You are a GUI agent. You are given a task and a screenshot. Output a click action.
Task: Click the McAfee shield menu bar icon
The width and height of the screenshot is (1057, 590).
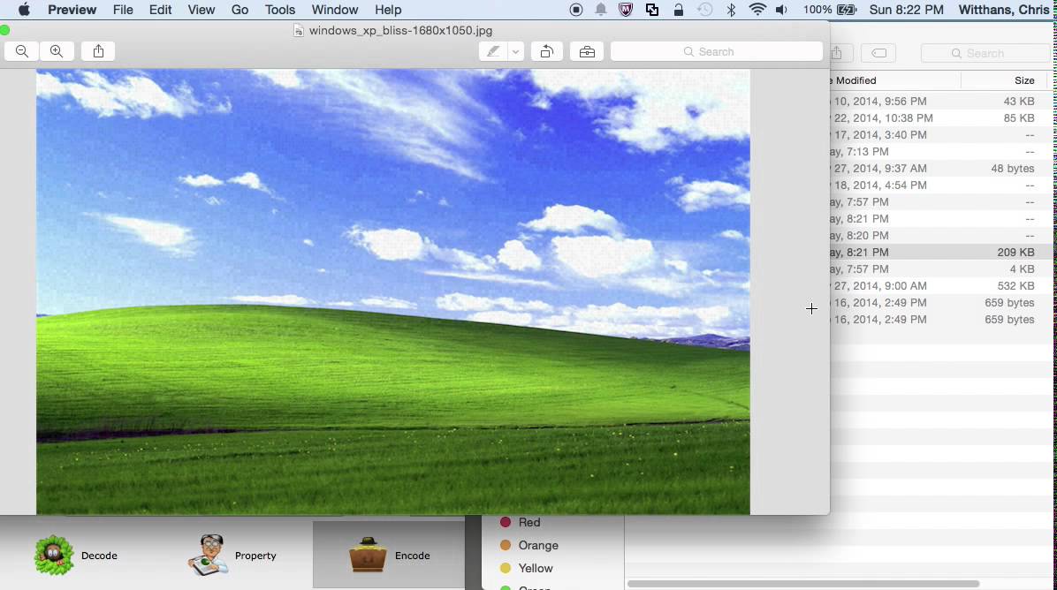tap(626, 10)
